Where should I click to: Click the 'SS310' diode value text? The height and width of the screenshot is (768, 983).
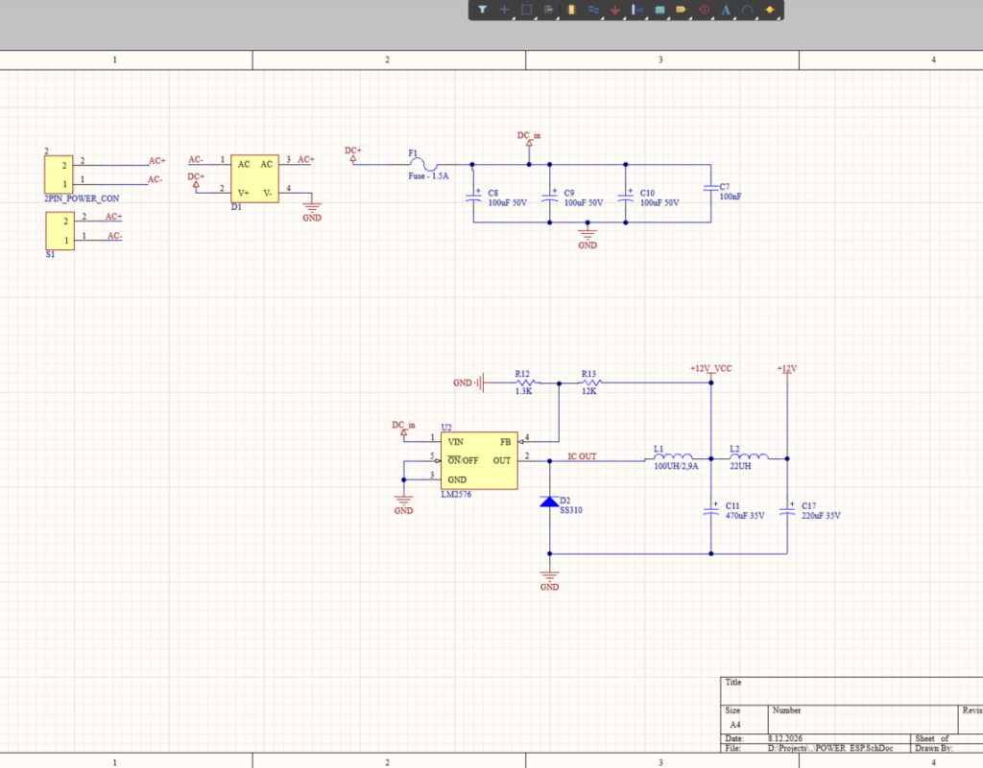[x=570, y=510]
